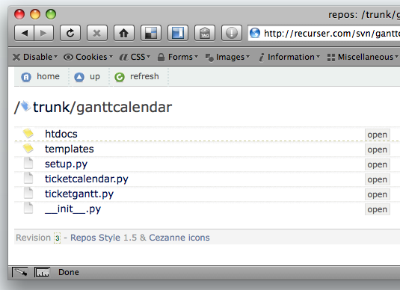Click the TAG toolbar icon

(x=205, y=33)
